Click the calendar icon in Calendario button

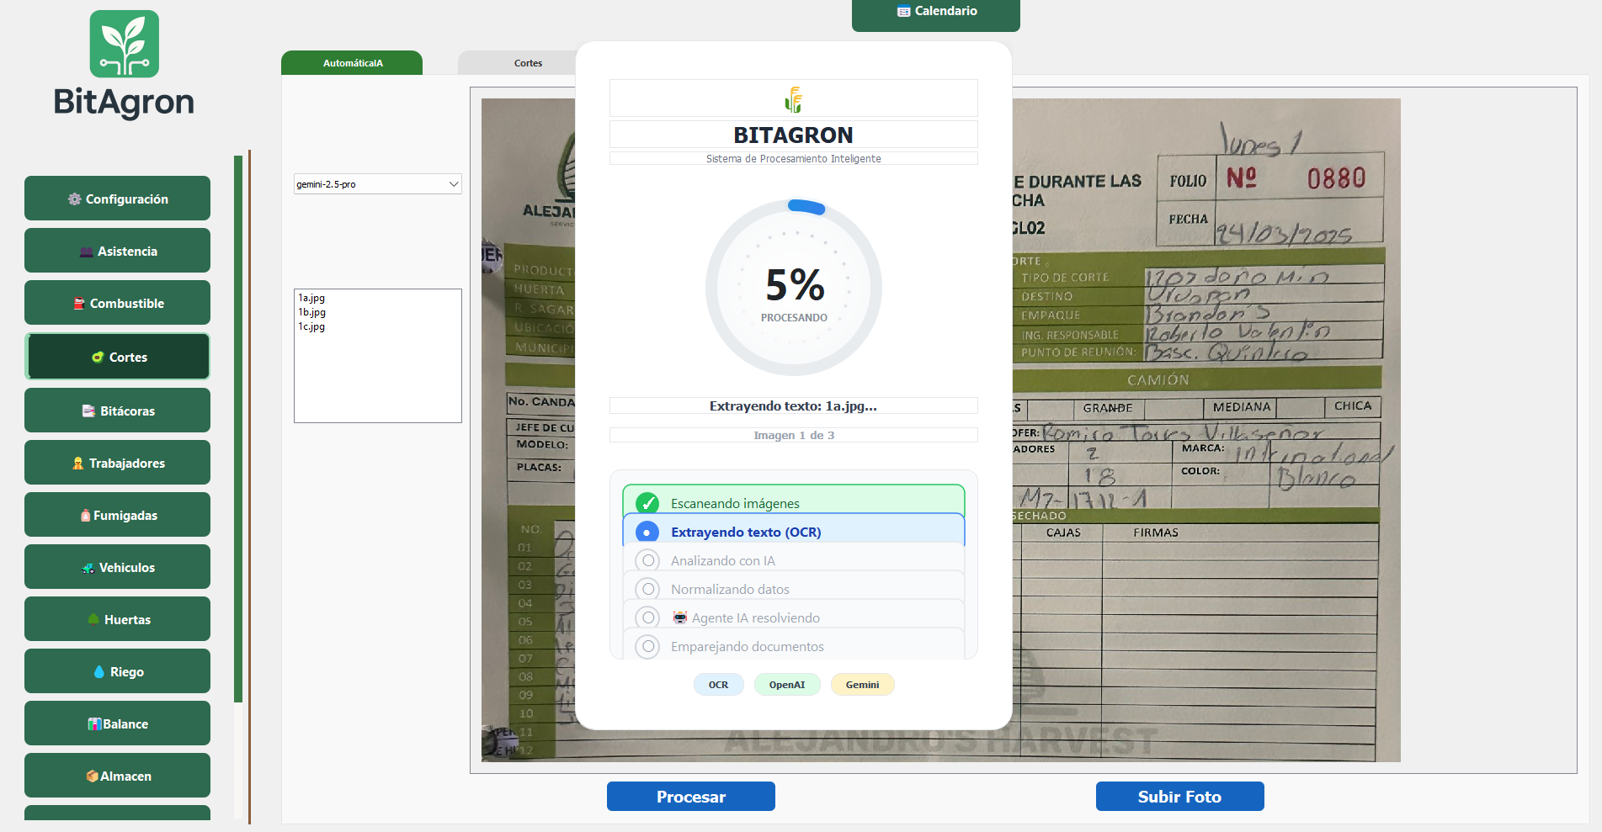tap(904, 12)
